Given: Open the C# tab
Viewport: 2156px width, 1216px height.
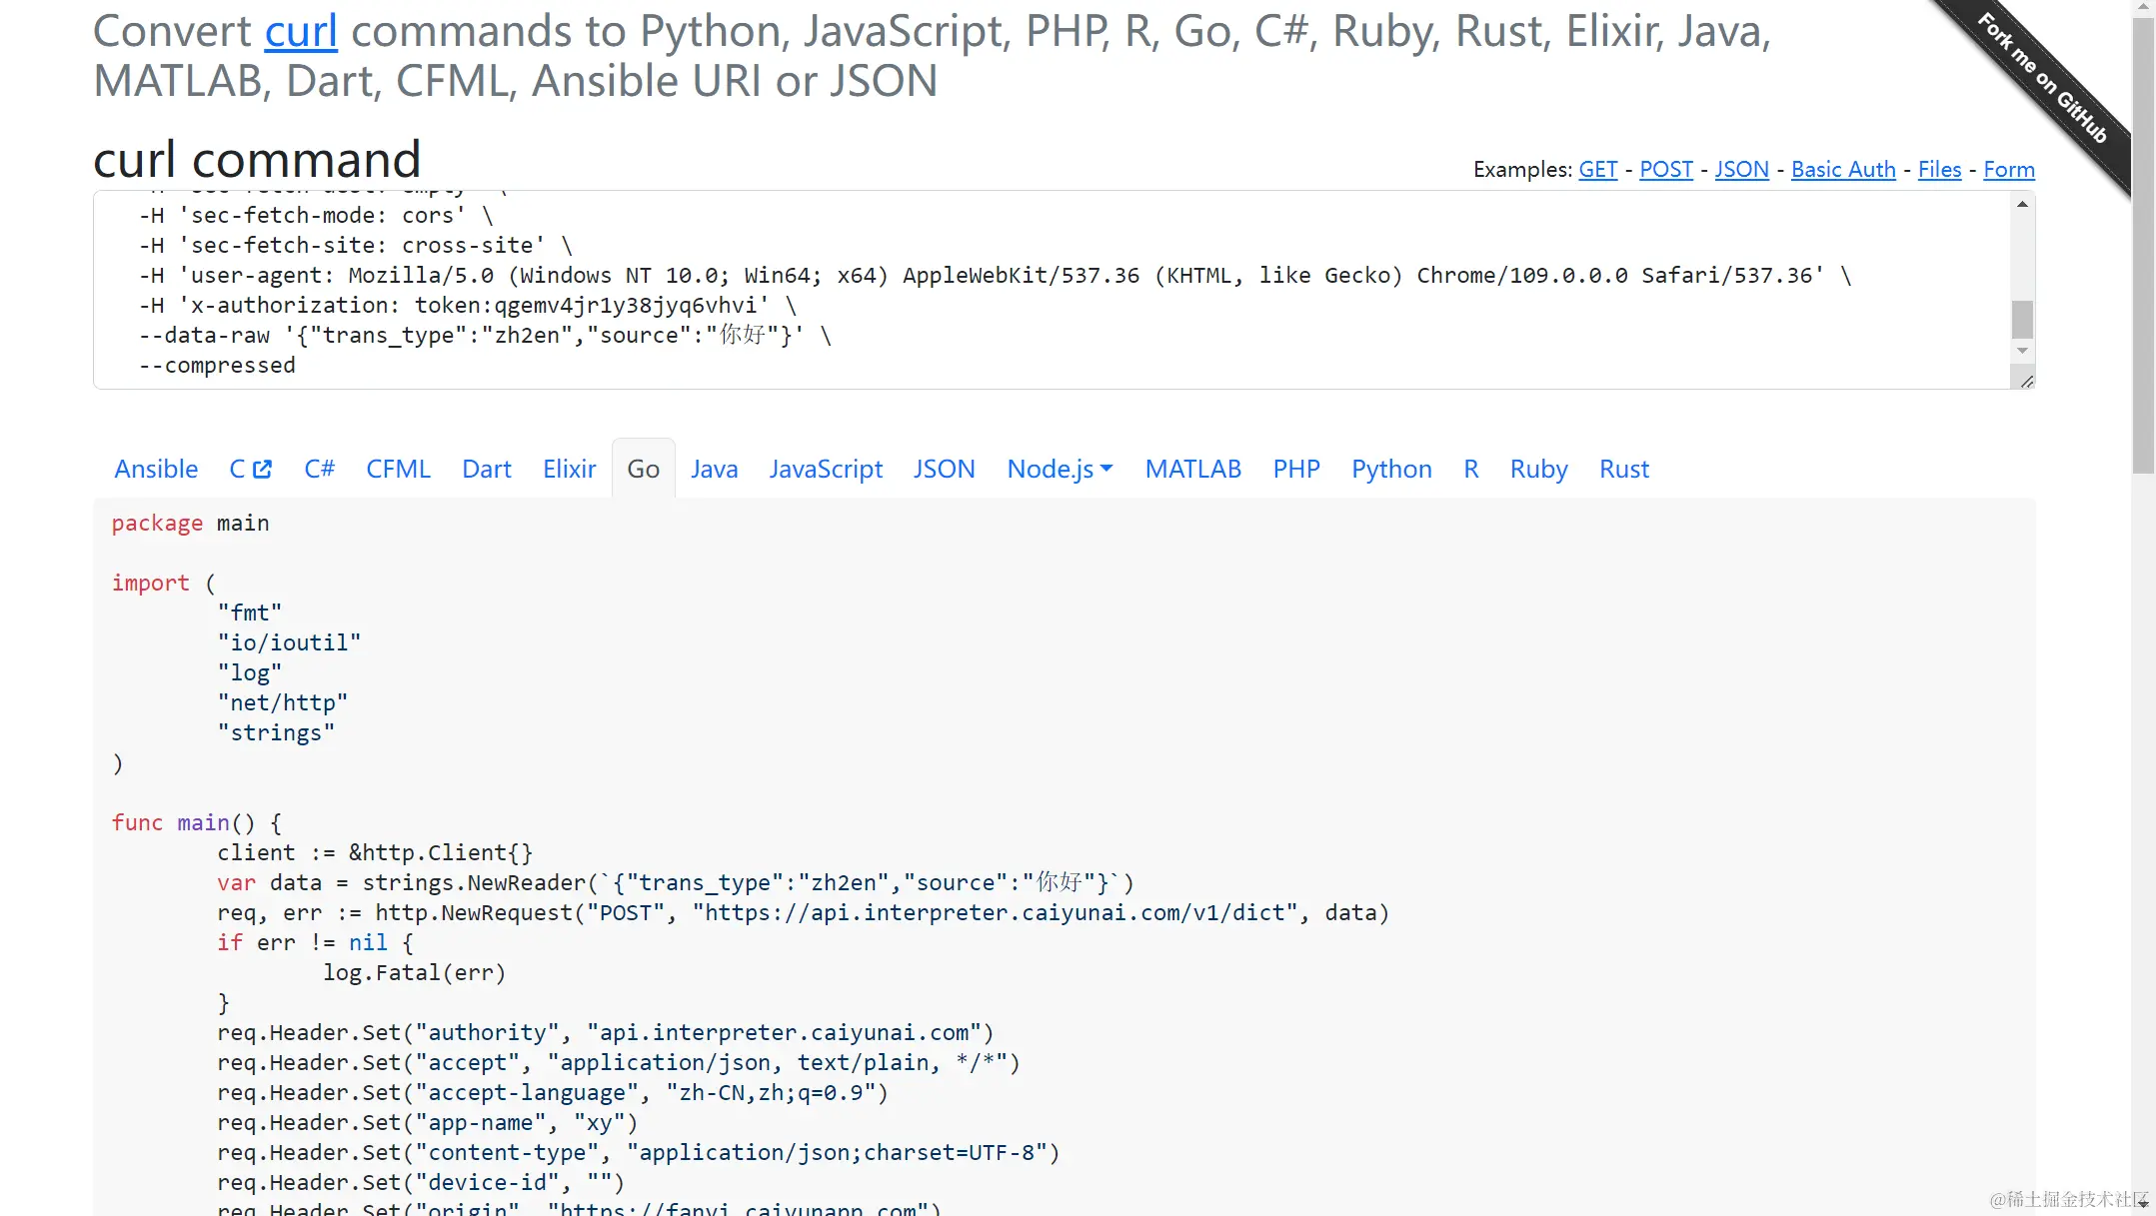Looking at the screenshot, I should [x=319, y=469].
